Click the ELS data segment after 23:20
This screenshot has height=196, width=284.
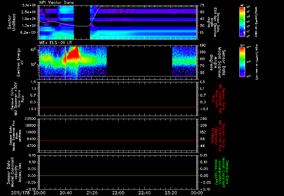tap(184, 62)
